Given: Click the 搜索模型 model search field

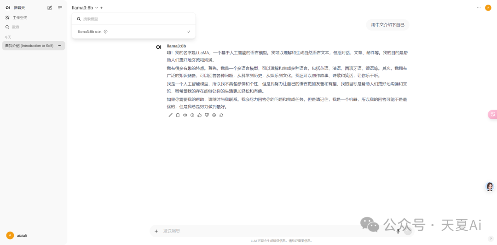Looking at the screenshot, I should tap(133, 19).
